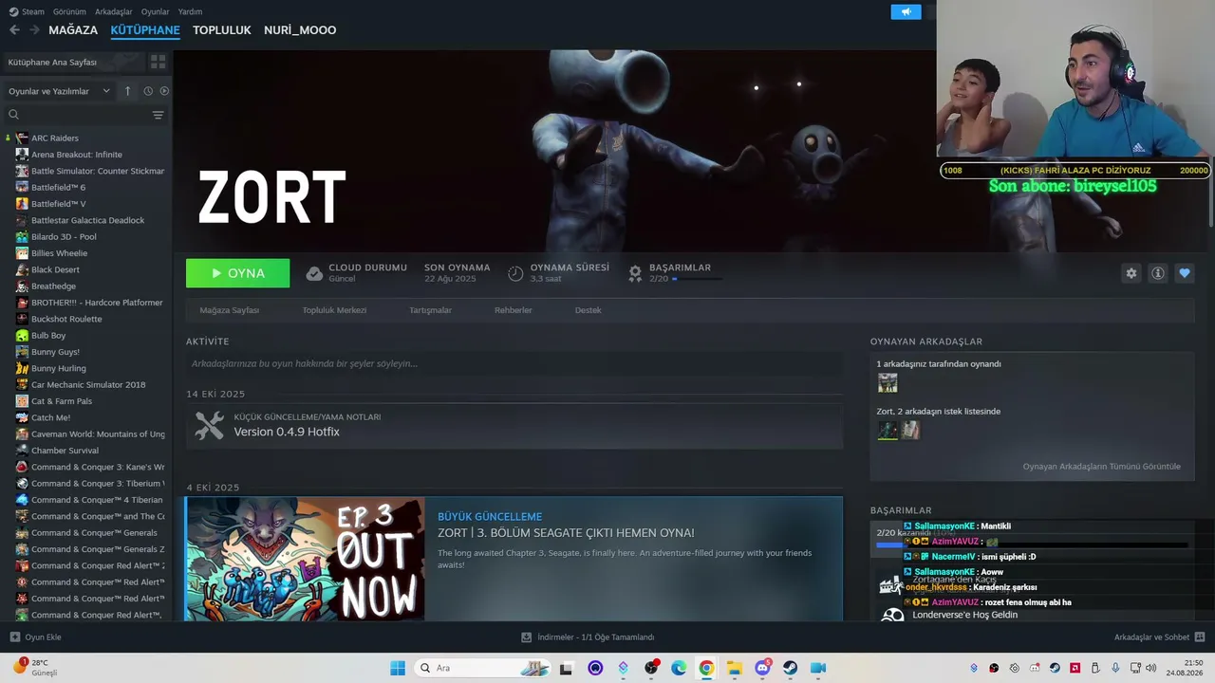Open first wishlist friend avatar
Viewport: 1215px width, 683px height.
pyautogui.click(x=888, y=431)
